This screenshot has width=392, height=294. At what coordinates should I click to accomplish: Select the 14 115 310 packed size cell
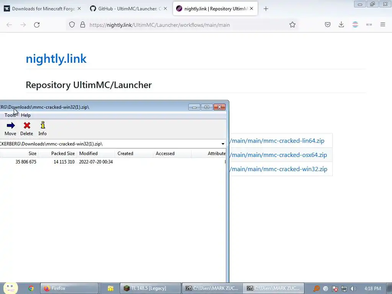tap(64, 162)
